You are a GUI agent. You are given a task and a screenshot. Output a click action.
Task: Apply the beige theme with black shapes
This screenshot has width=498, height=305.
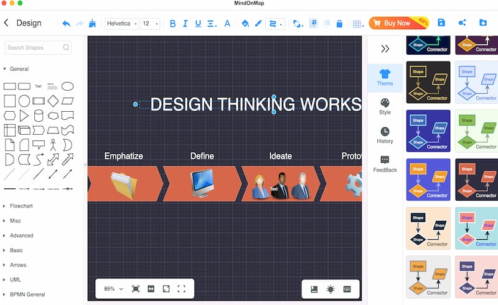coord(428,229)
